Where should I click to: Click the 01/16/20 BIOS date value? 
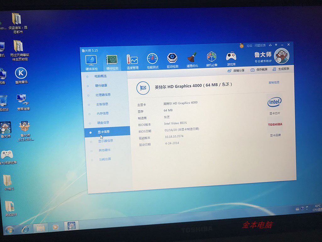click(182, 130)
